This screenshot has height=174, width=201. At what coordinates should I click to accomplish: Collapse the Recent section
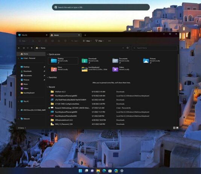tap(47, 87)
